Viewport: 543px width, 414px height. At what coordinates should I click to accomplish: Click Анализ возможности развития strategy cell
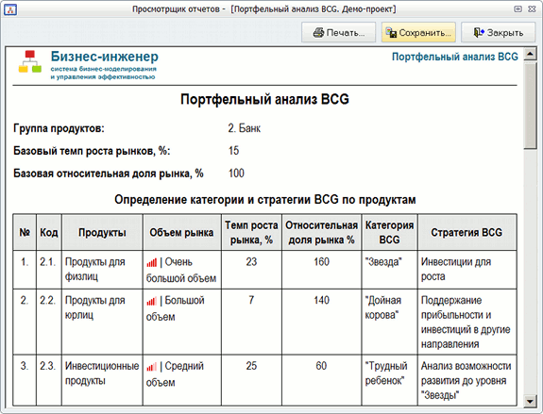pos(467,380)
